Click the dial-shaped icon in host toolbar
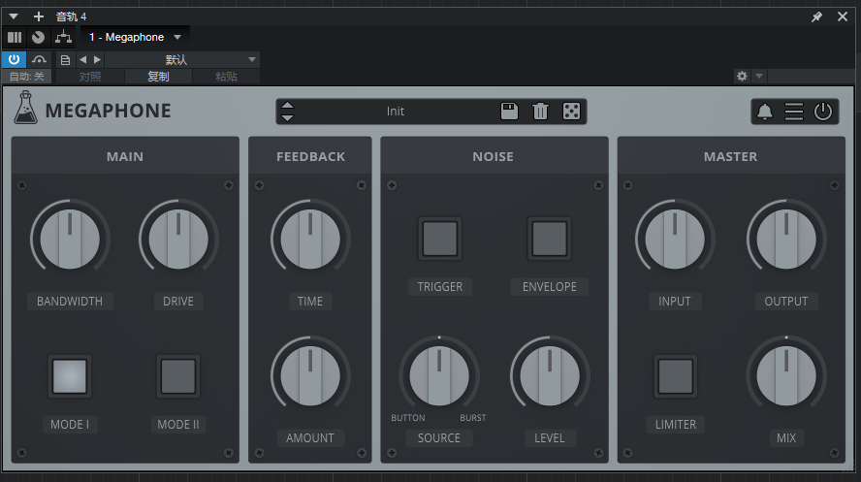Viewport: 861px width, 482px height. click(x=39, y=37)
